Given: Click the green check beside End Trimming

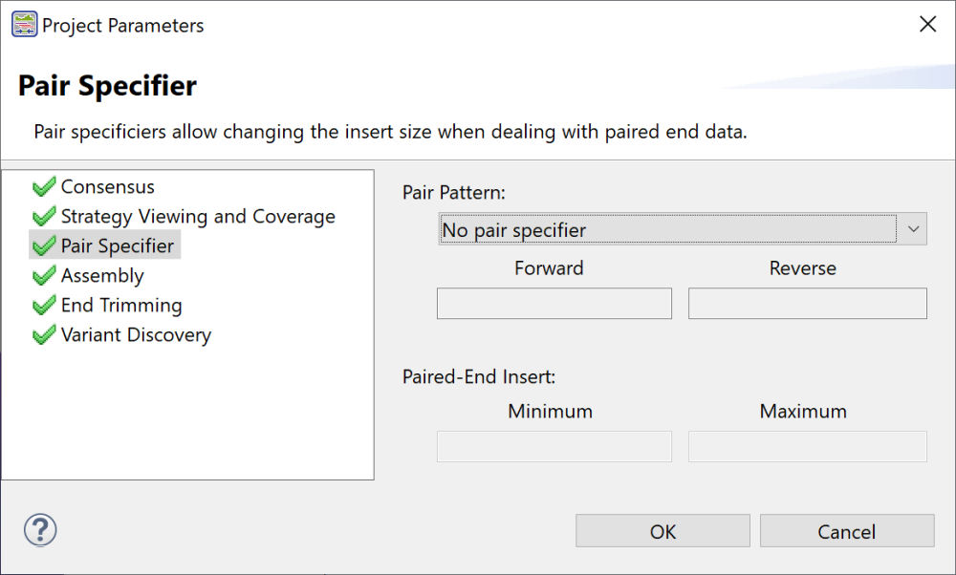Looking at the screenshot, I should pos(42,305).
